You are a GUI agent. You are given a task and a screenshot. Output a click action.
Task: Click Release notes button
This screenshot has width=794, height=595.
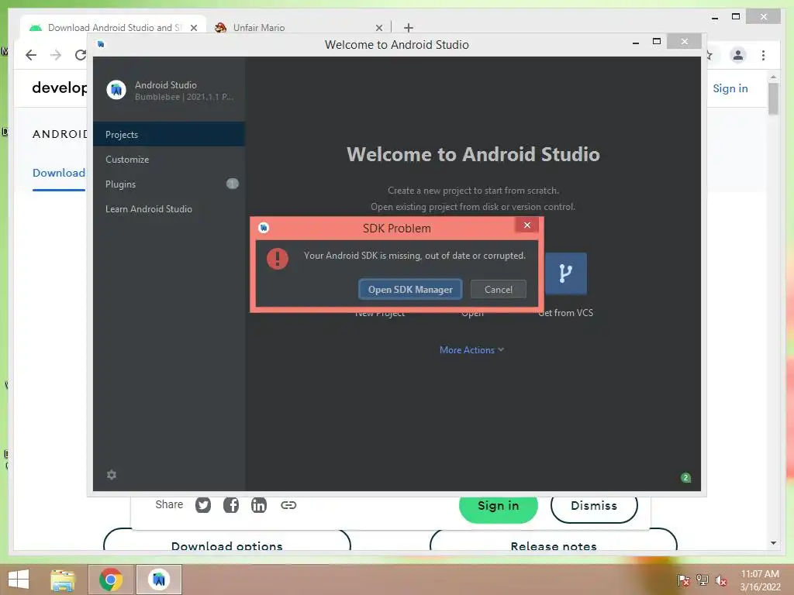coord(554,540)
